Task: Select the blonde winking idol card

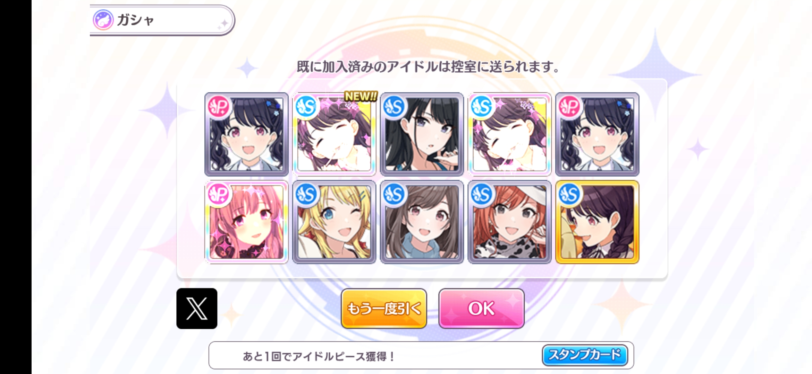Action: [334, 222]
